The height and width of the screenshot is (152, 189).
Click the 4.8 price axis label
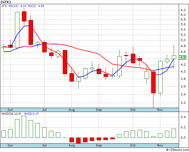click(x=183, y=46)
